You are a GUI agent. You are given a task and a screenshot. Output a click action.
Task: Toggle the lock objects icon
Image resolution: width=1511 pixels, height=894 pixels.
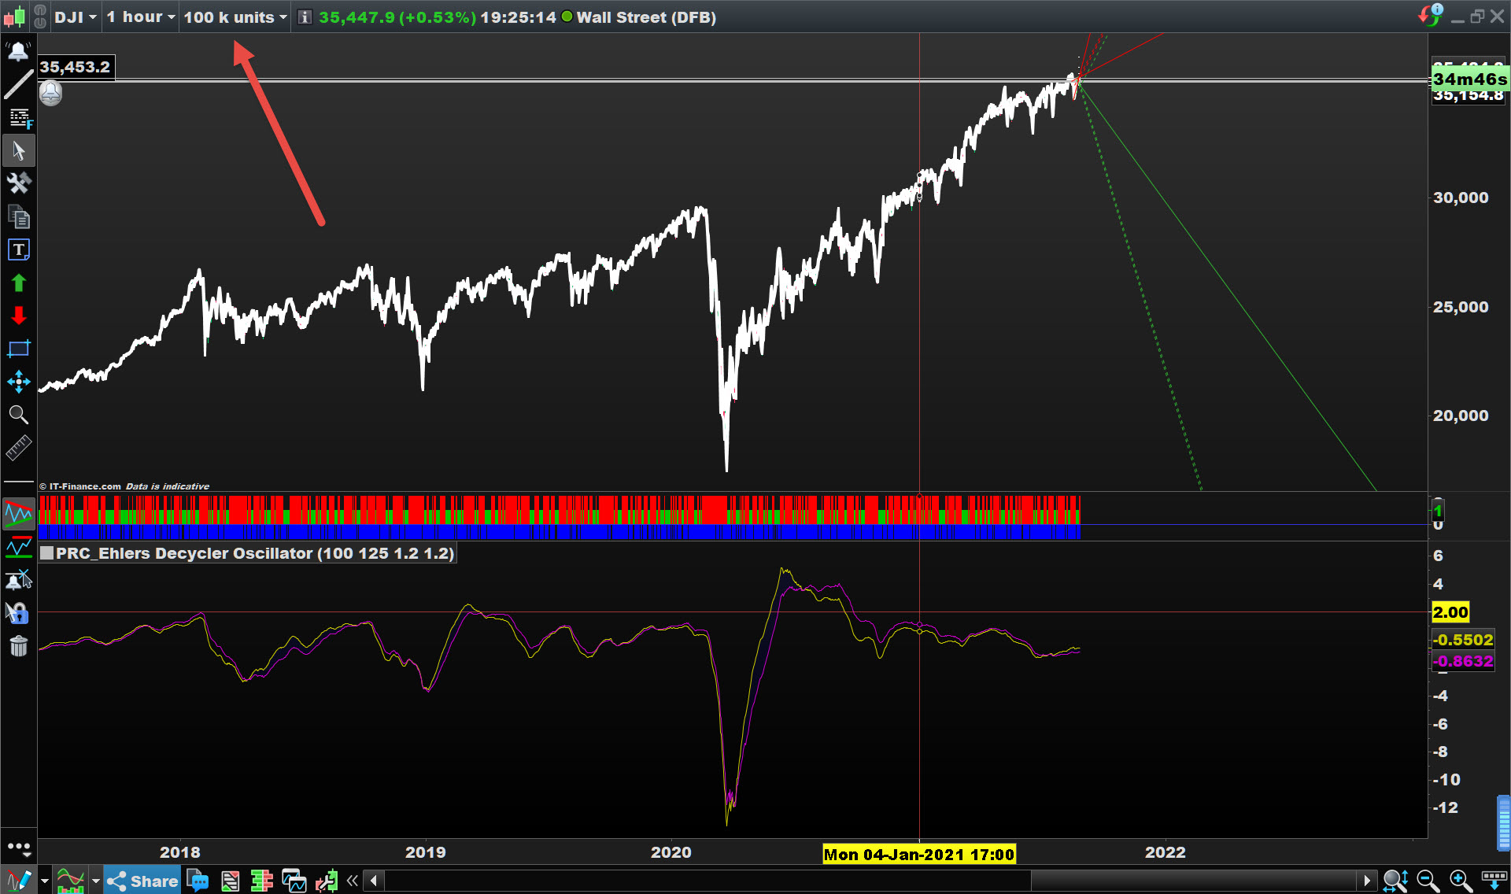pos(18,613)
